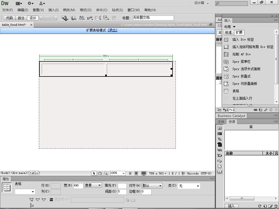Show SWF (Fl) category in Assets panel

click(x=220, y=145)
